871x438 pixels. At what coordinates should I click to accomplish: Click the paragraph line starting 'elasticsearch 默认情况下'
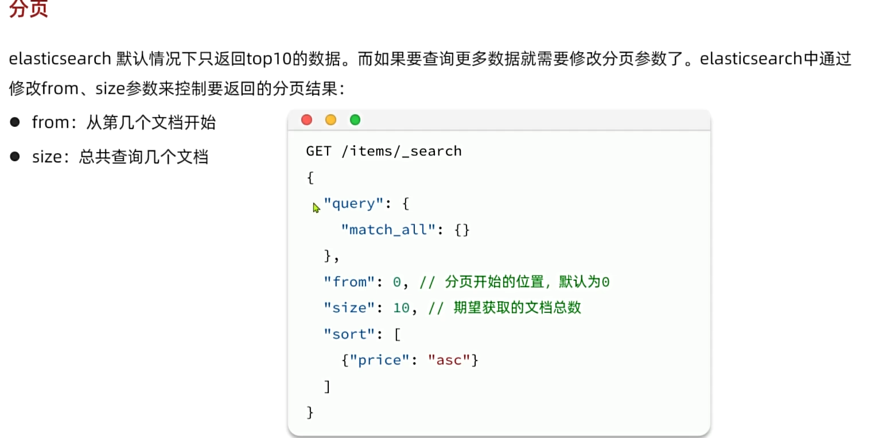(430, 59)
